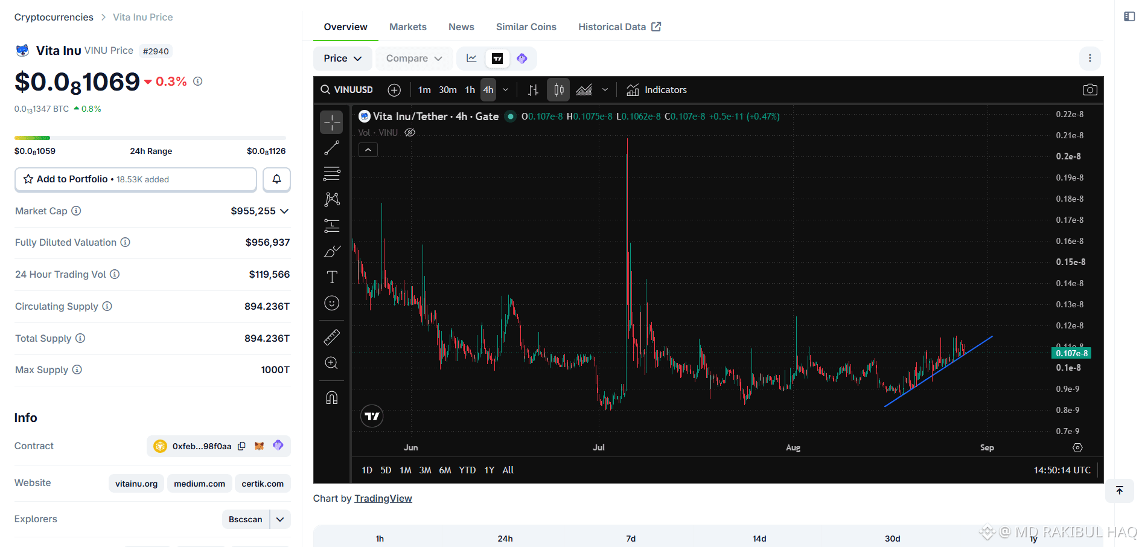Image resolution: width=1142 pixels, height=547 pixels.
Task: Open the Price dropdown
Action: click(x=342, y=59)
